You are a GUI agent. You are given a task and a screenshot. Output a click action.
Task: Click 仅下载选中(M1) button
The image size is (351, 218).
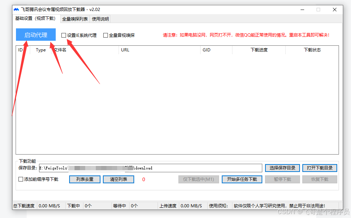pyautogui.click(x=198, y=179)
